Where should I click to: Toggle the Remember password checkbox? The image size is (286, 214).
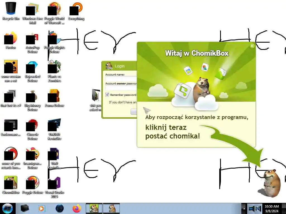click(x=107, y=94)
